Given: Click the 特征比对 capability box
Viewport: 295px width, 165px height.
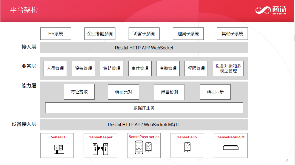Looking at the screenshot, I should [x=123, y=92].
